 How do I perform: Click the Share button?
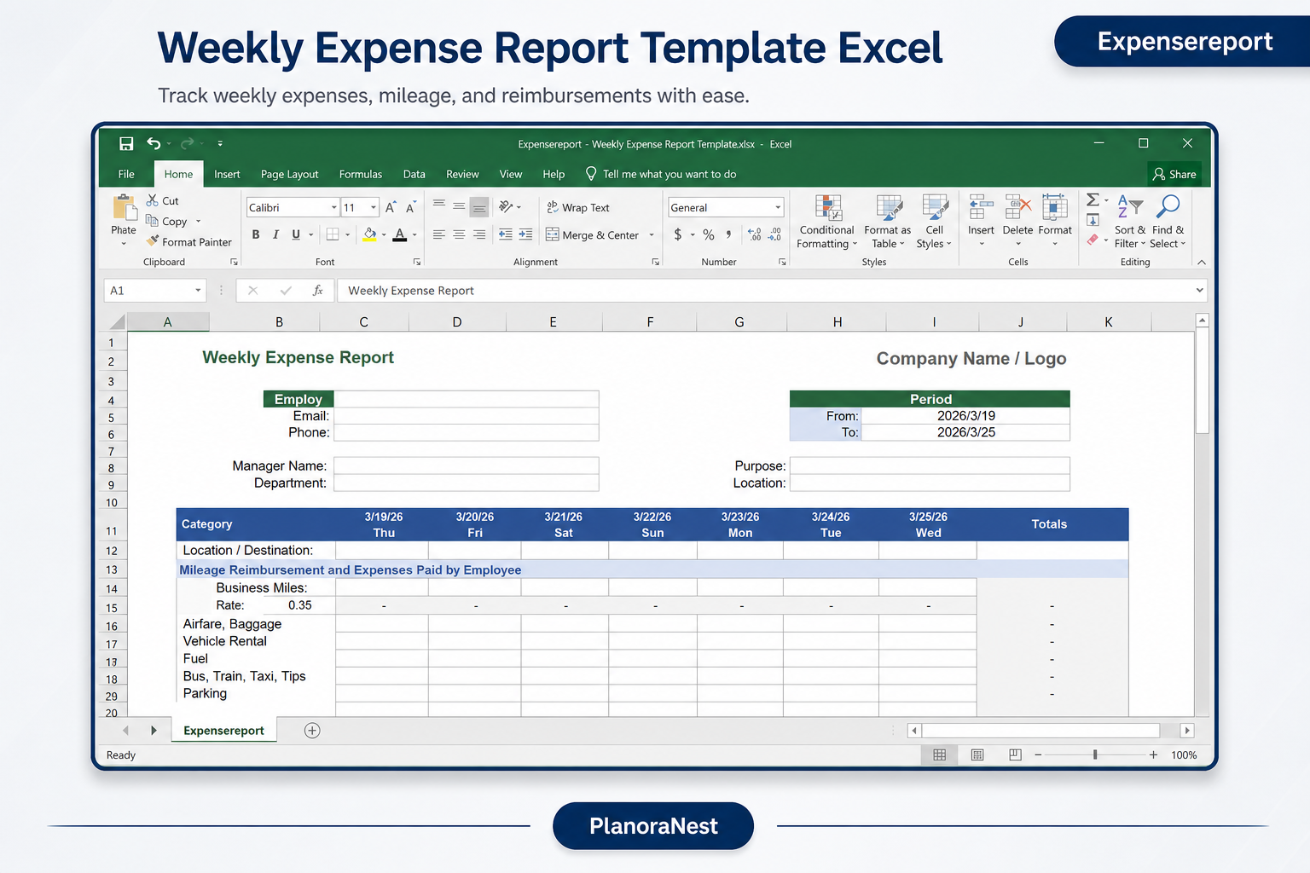pyautogui.click(x=1174, y=174)
